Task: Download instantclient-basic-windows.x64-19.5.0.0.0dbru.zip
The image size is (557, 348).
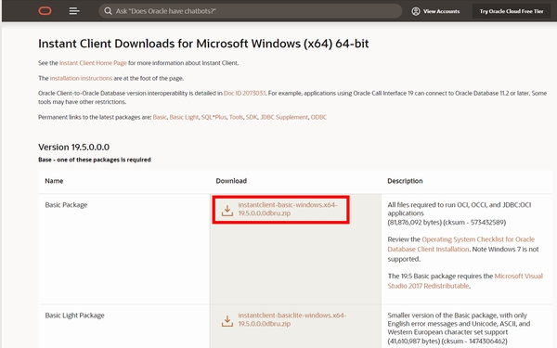Action: 288,209
